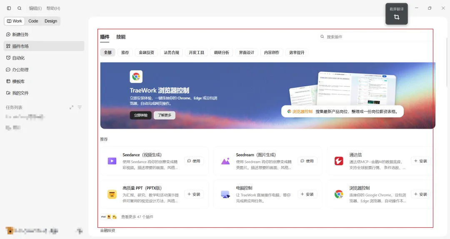The width and height of the screenshot is (450, 239).
Task: Click the 浏览器控制 orange prompt tag
Action: 300,111
